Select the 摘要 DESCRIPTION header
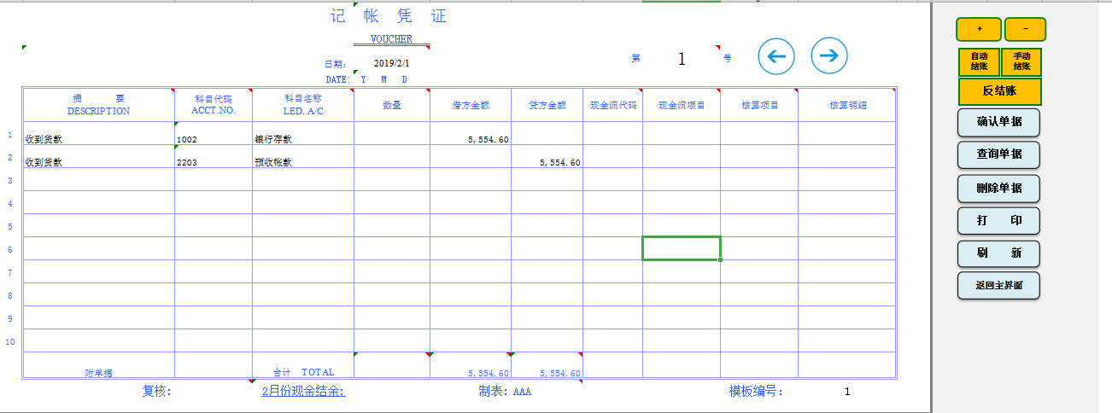 coord(98,105)
